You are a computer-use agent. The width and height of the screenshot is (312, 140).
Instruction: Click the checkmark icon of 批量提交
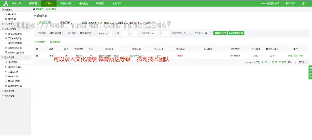(35, 42)
